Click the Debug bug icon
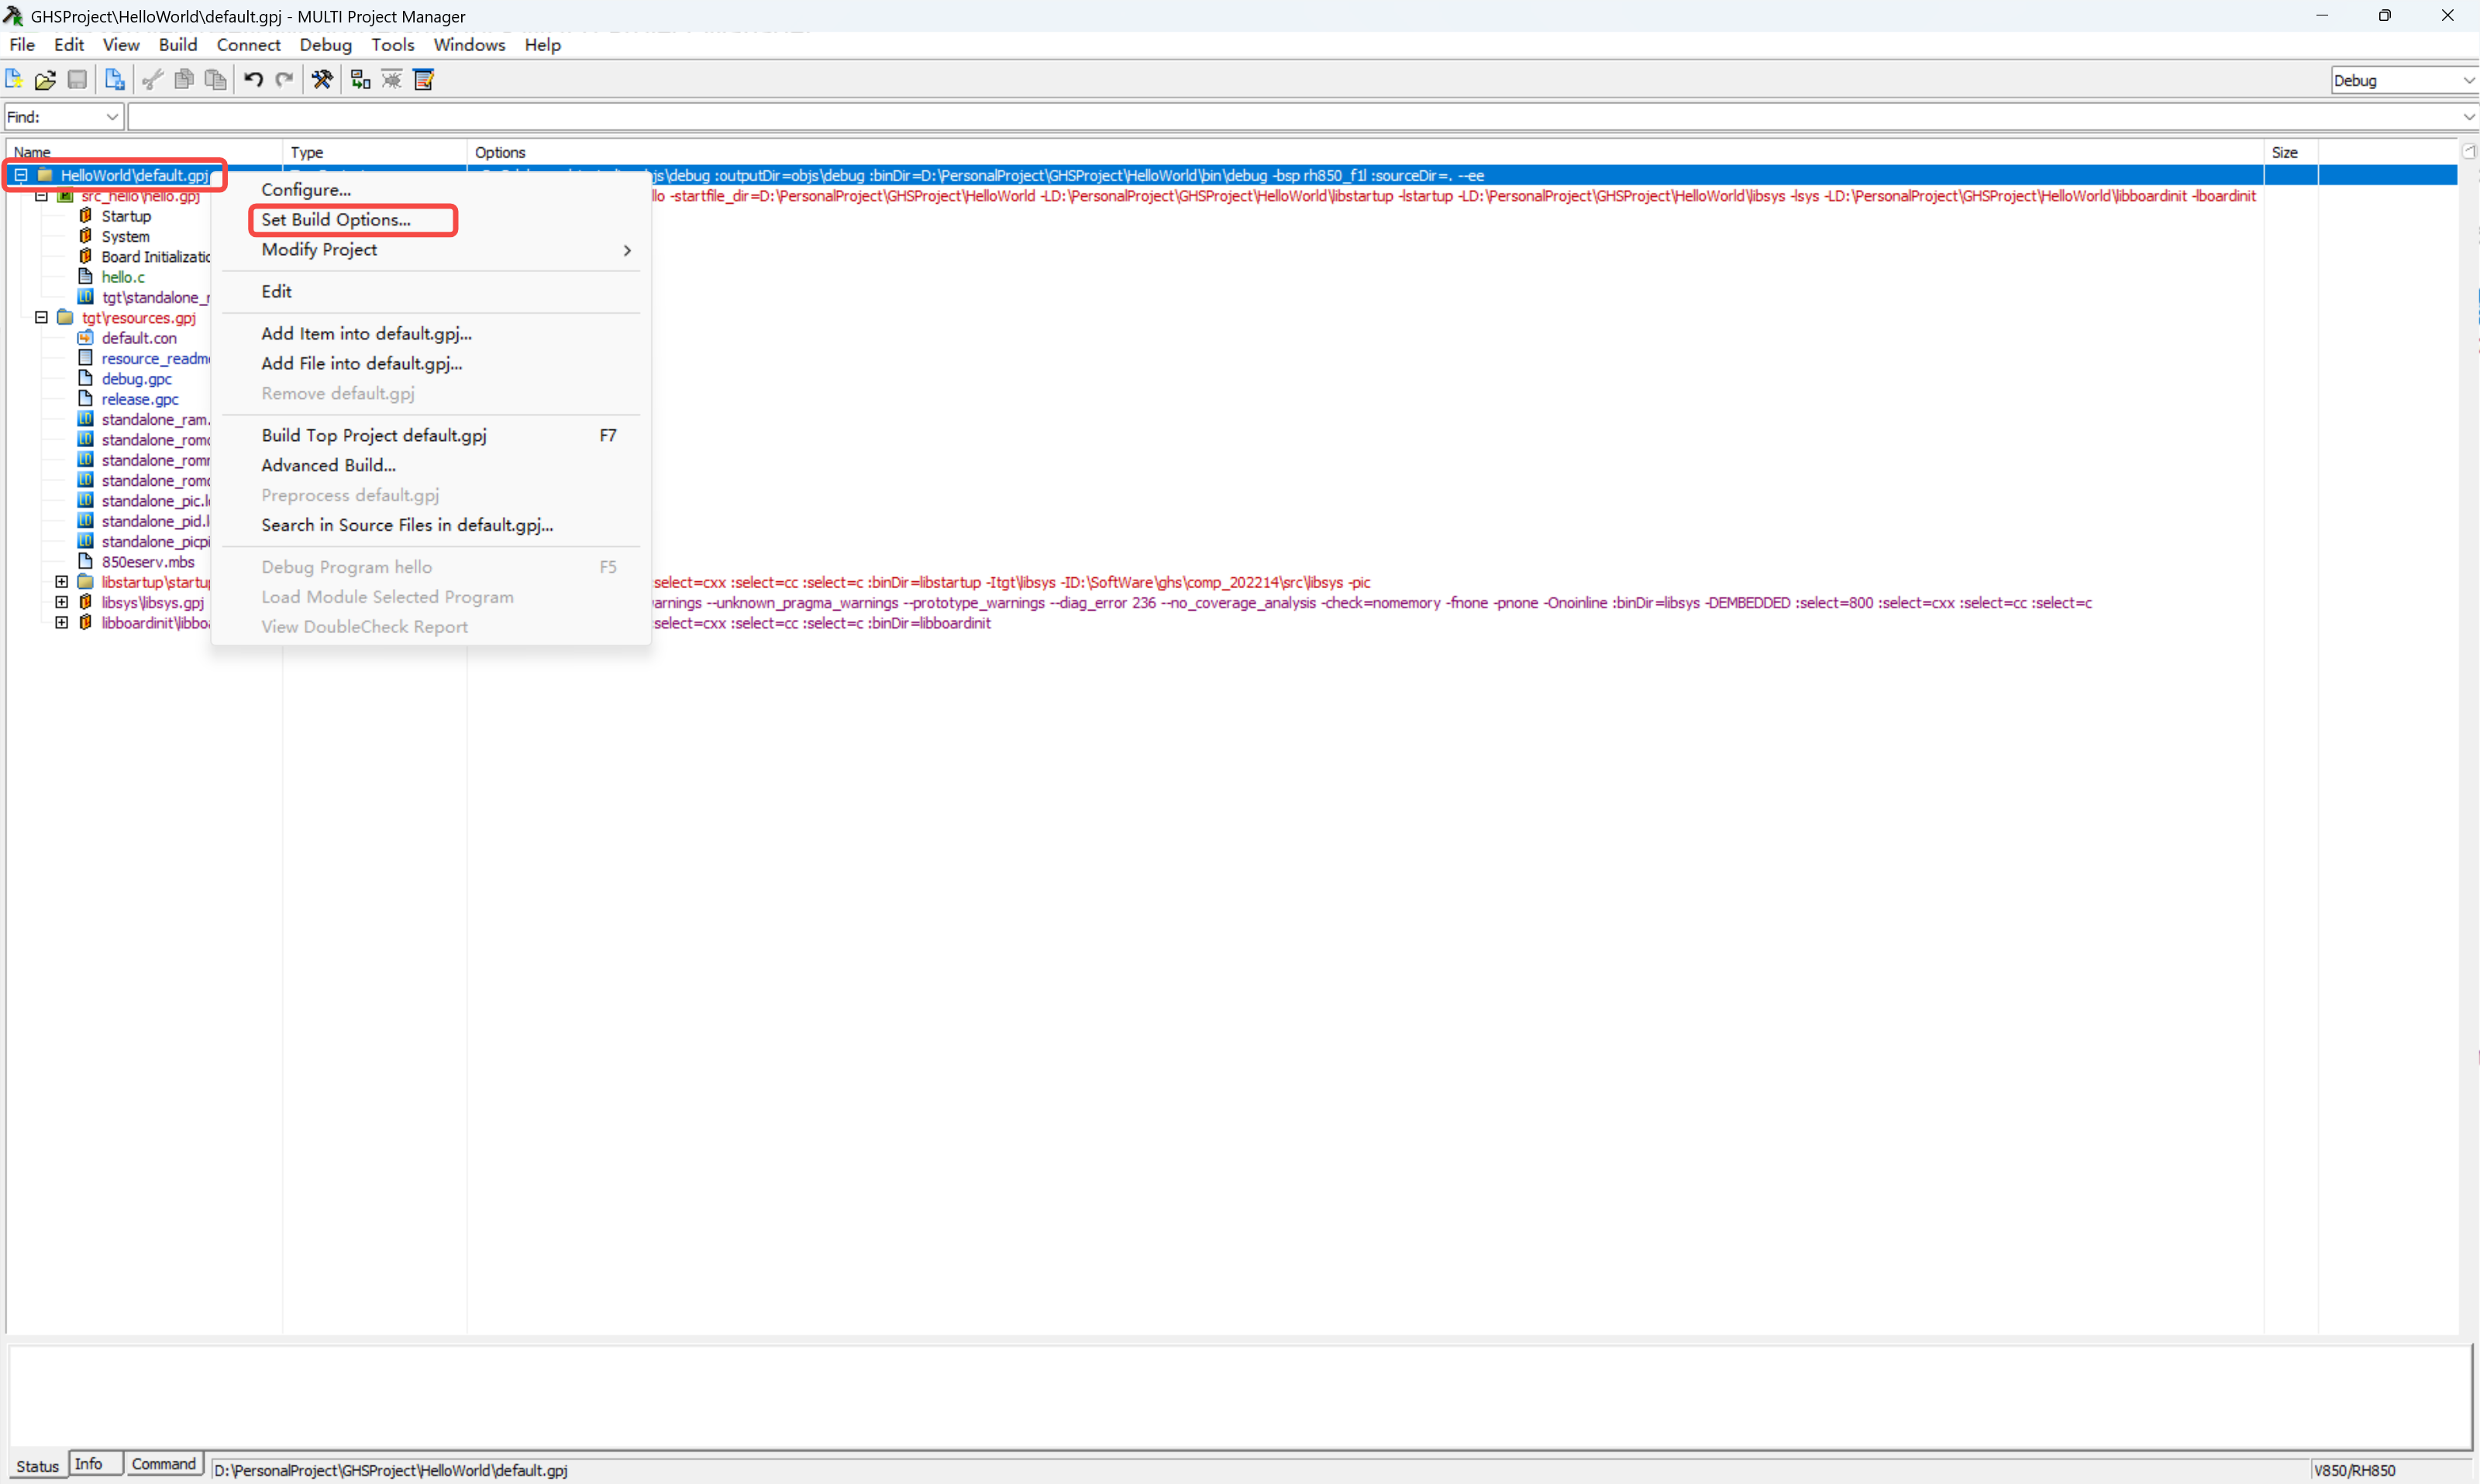The image size is (2480, 1484). 392,80
